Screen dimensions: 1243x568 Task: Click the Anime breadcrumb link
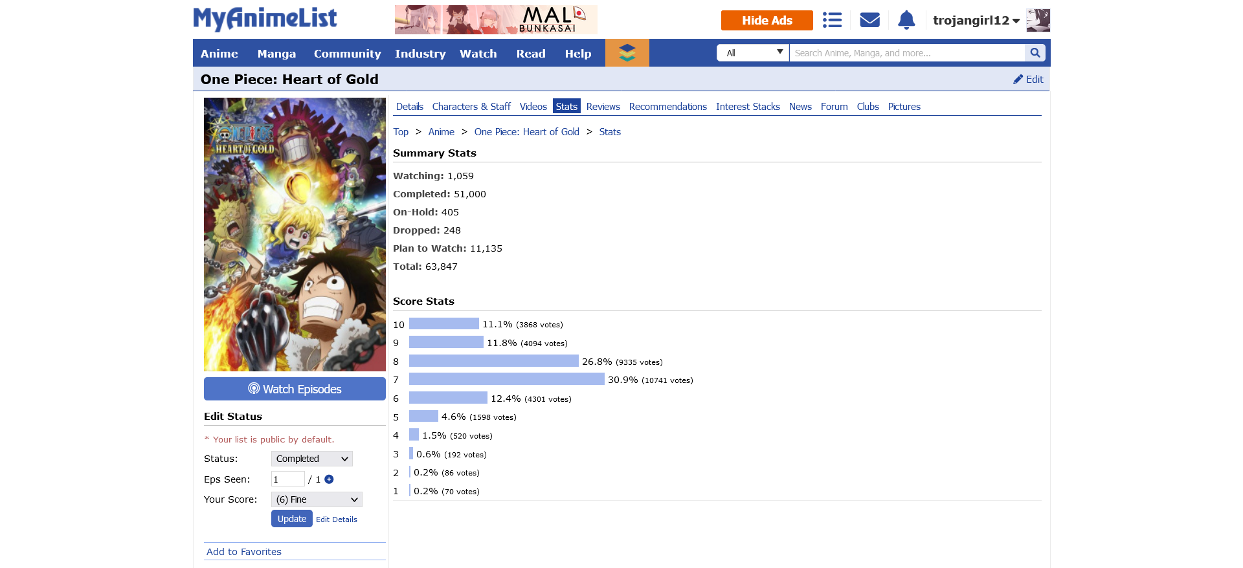[441, 132]
